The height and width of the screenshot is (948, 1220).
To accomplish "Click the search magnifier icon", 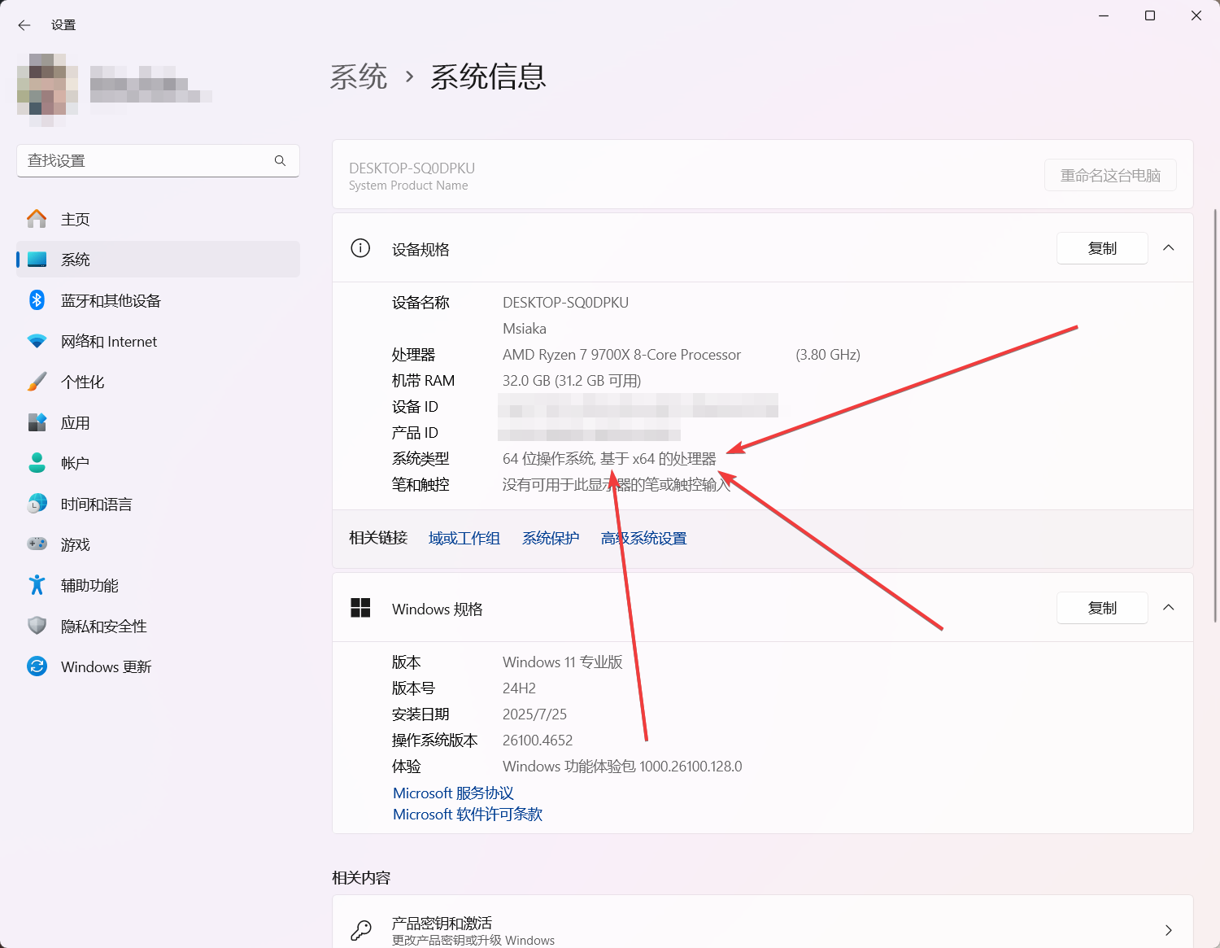I will click(280, 161).
